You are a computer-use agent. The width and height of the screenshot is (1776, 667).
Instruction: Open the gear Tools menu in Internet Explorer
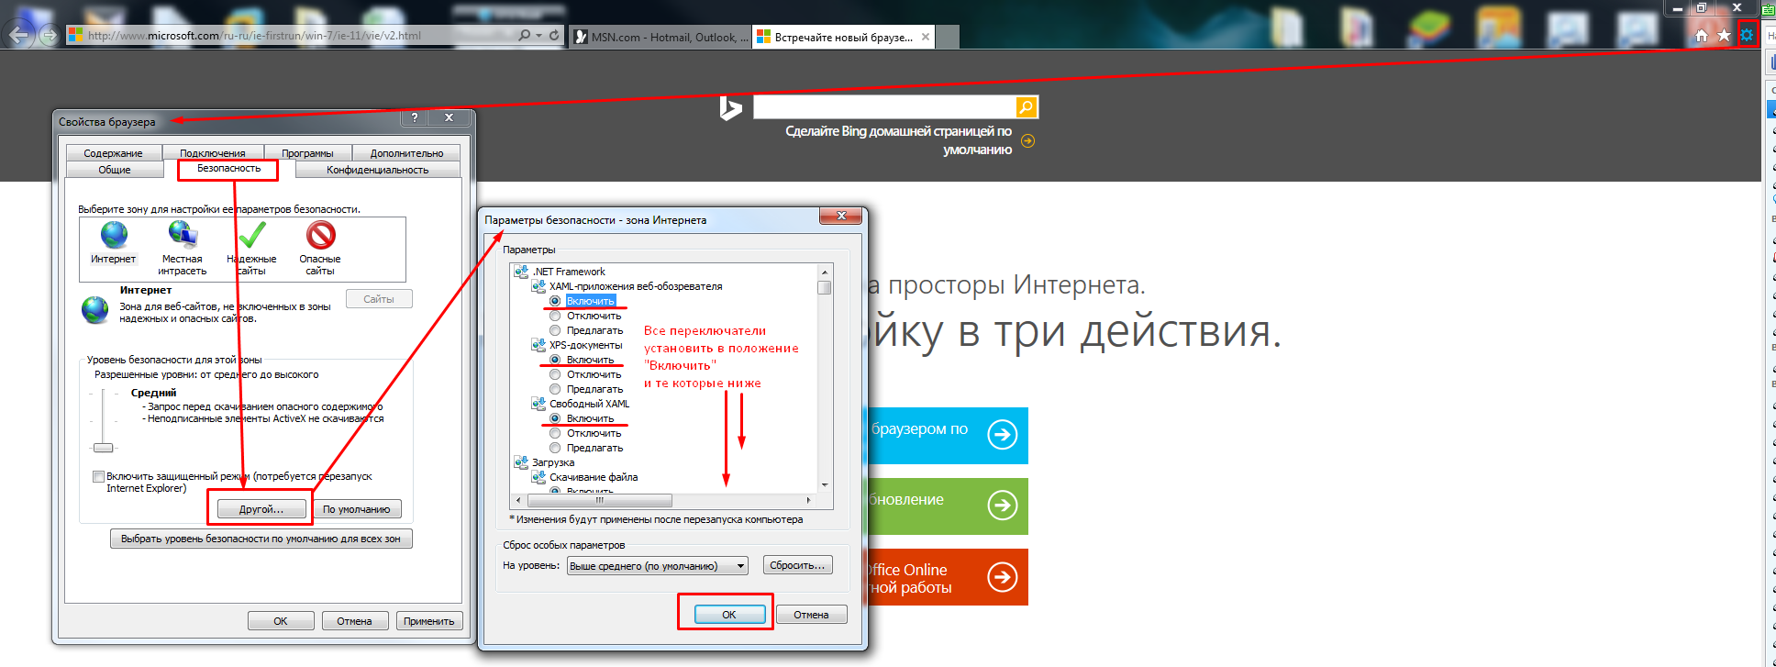coord(1747,35)
